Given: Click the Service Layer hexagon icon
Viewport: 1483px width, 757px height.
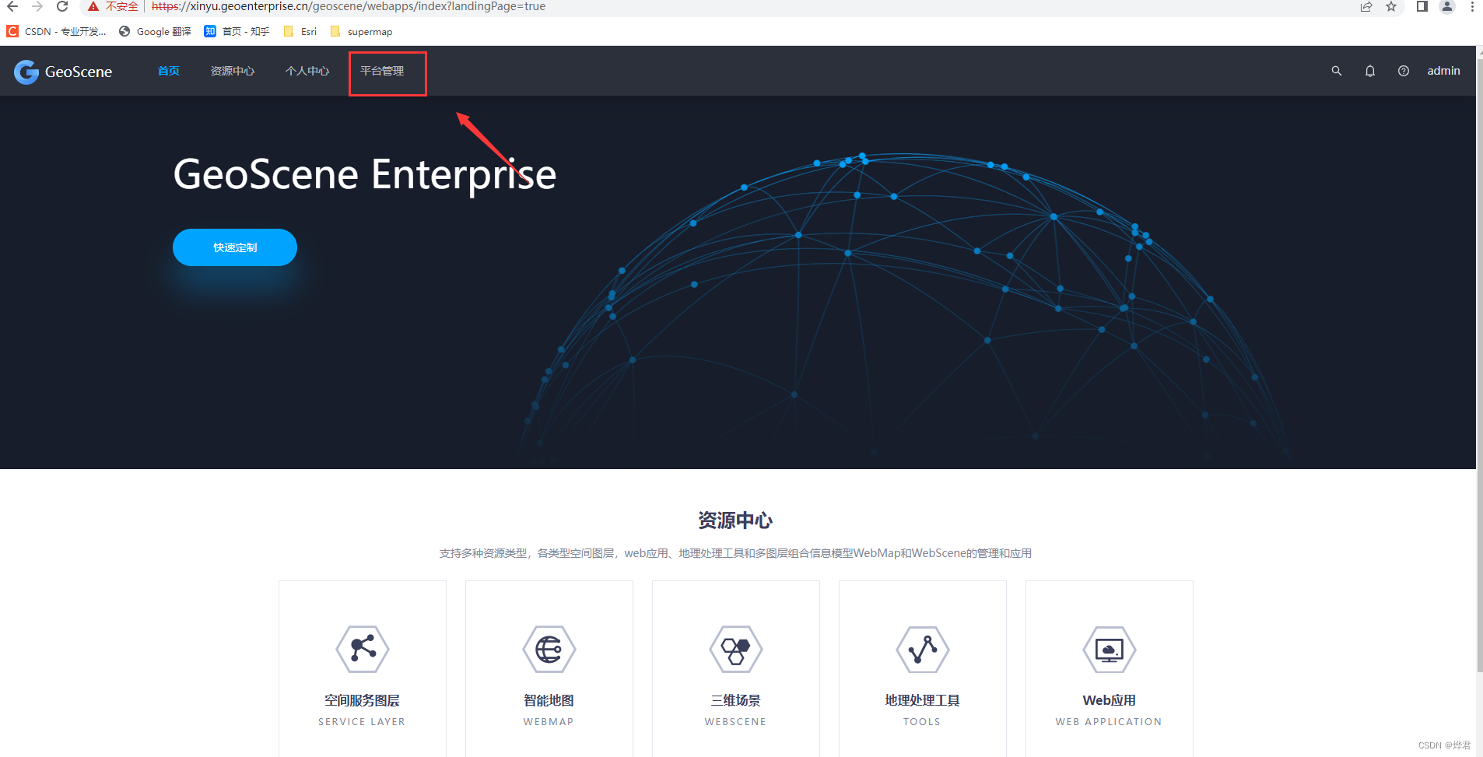Looking at the screenshot, I should 363,649.
